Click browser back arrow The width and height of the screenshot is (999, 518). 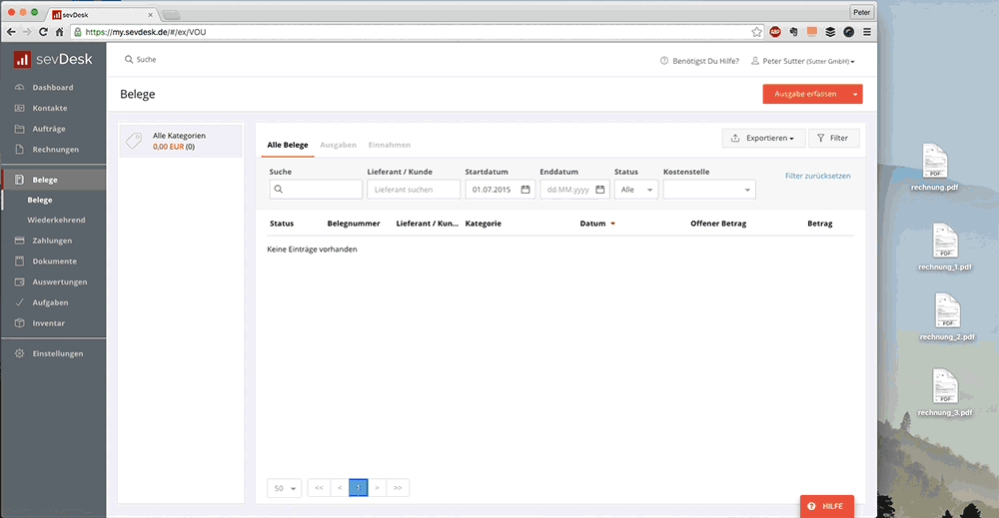click(x=11, y=32)
